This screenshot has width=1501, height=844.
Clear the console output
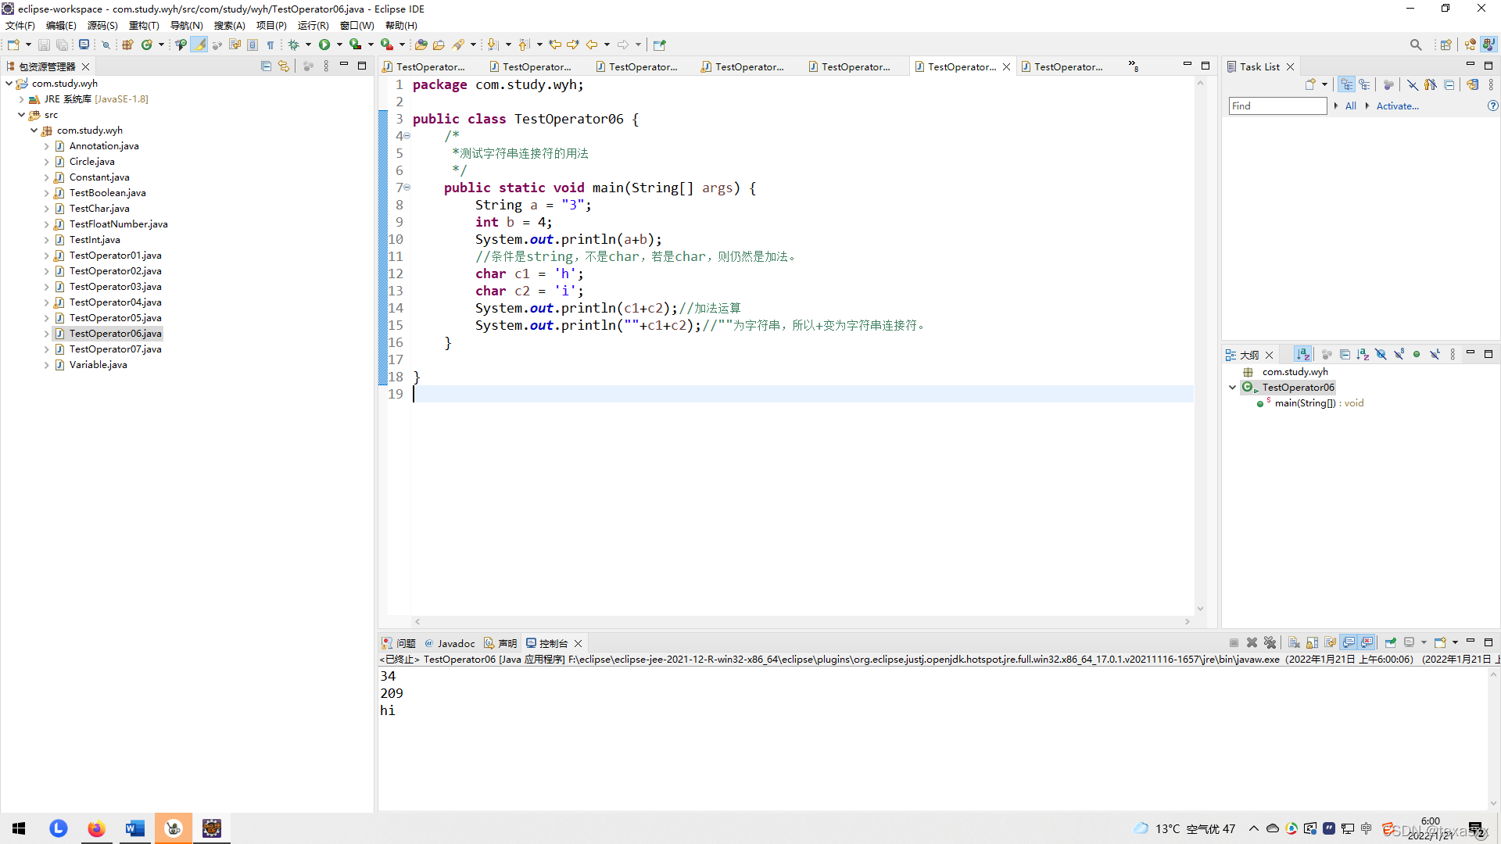coord(1294,642)
